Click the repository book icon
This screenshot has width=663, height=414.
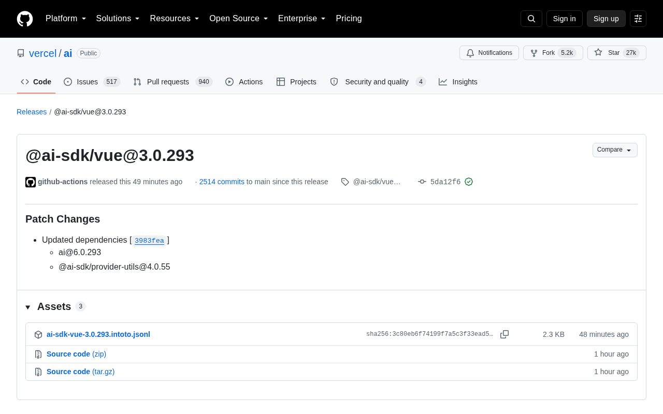click(21, 53)
